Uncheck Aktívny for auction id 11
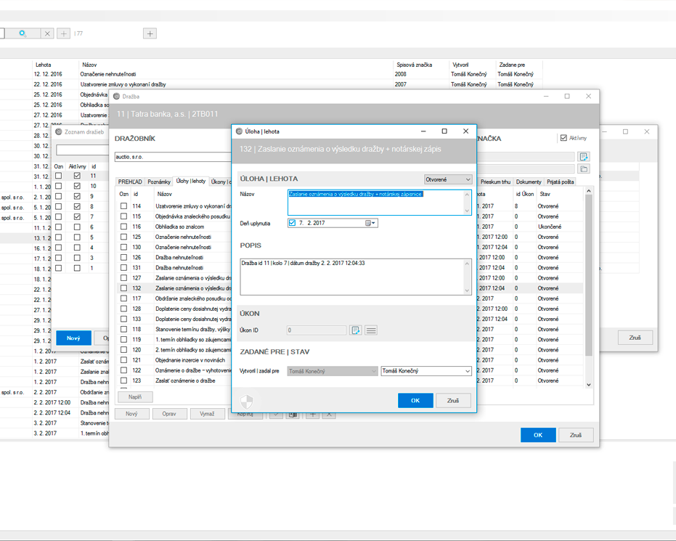Screen dimensions: 676x541 pyautogui.click(x=77, y=176)
